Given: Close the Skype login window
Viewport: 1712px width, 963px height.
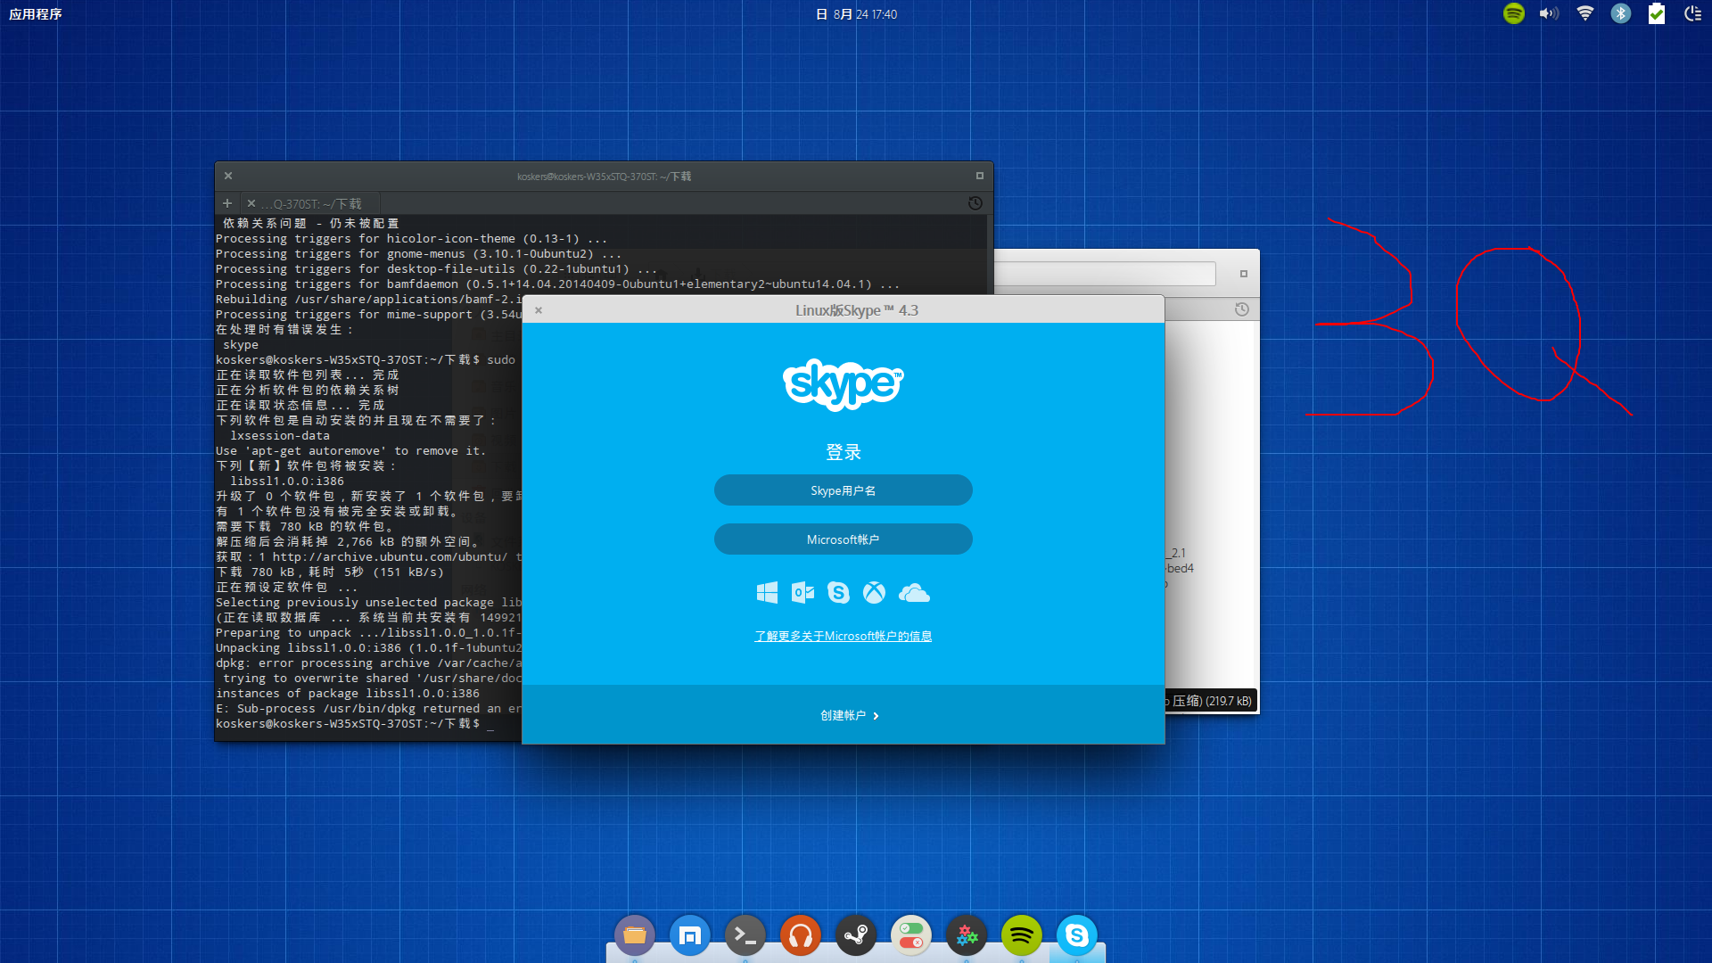Looking at the screenshot, I should [x=539, y=310].
